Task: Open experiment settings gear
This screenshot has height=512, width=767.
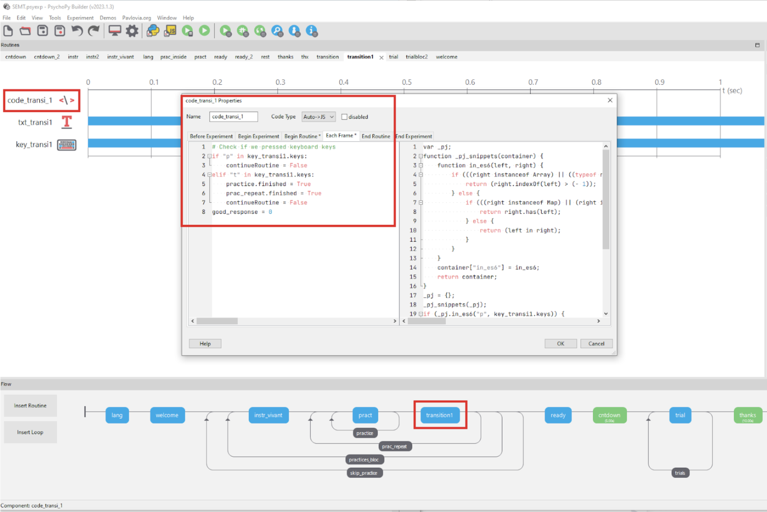Action: 132,31
